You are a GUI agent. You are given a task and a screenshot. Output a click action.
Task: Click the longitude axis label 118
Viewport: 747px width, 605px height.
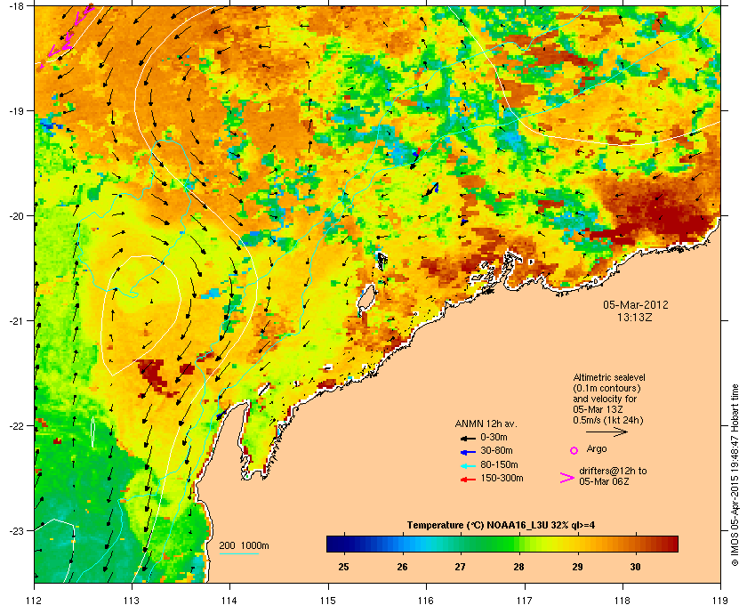click(x=622, y=600)
